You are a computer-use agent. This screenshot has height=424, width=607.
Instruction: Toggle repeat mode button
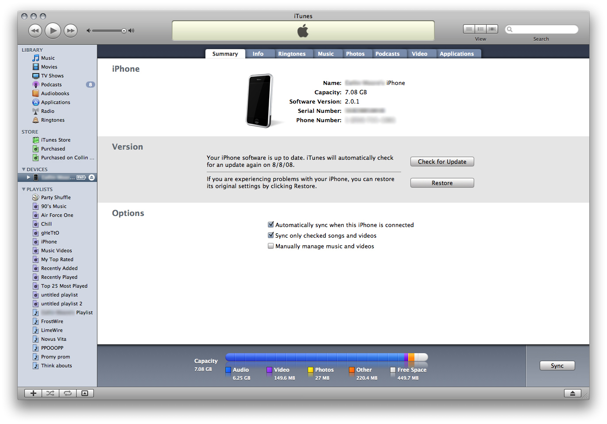tap(68, 393)
